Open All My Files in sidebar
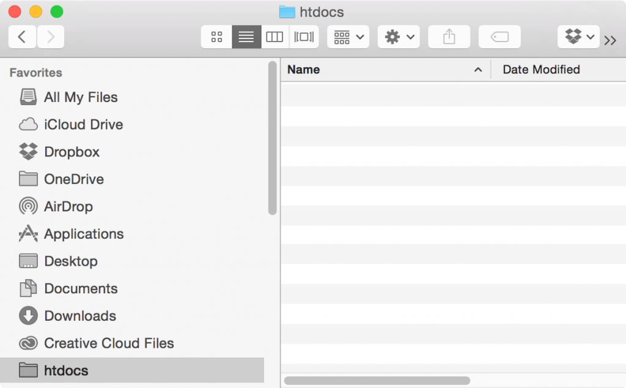The height and width of the screenshot is (388, 626). [132, 97]
